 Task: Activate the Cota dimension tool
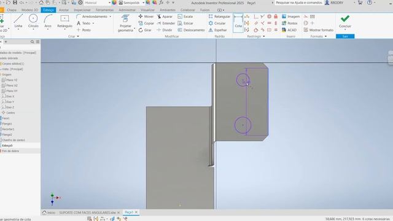(x=238, y=23)
